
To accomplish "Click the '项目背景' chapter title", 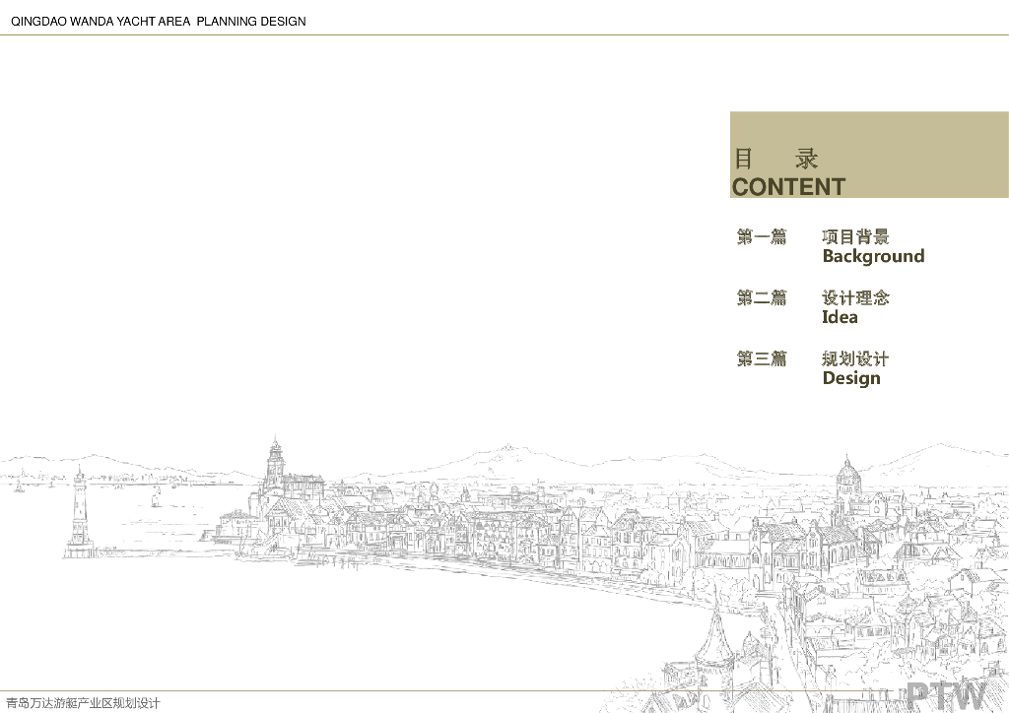I will click(x=855, y=236).
